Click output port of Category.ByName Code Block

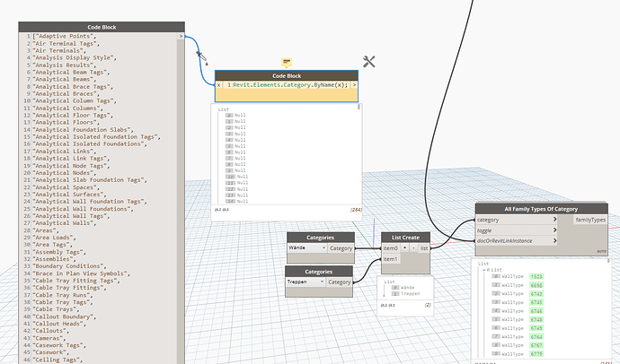354,84
